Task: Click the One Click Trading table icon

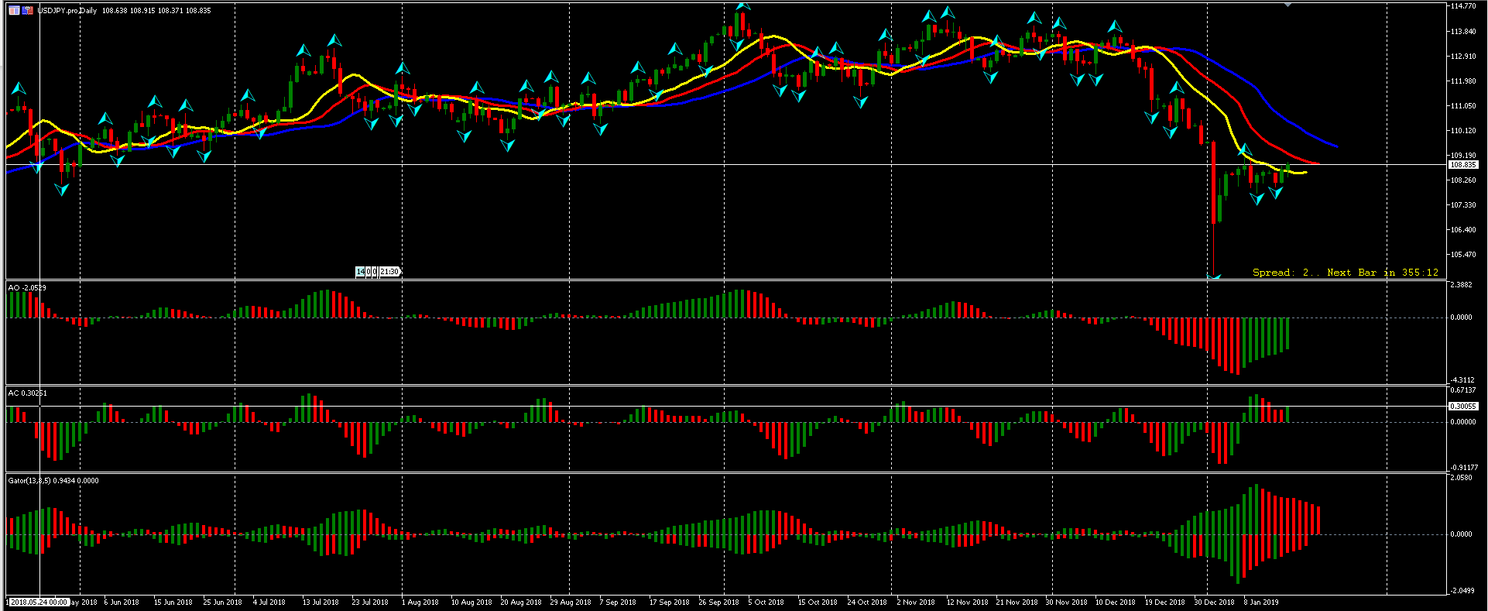Action: pos(14,11)
